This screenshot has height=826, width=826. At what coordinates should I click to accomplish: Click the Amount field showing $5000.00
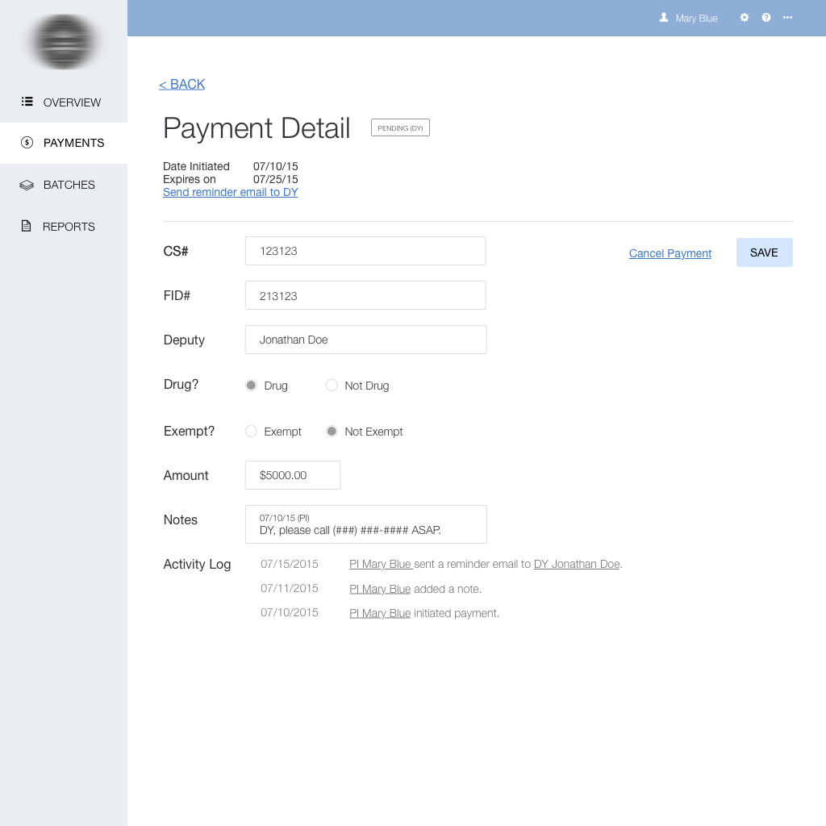click(292, 475)
